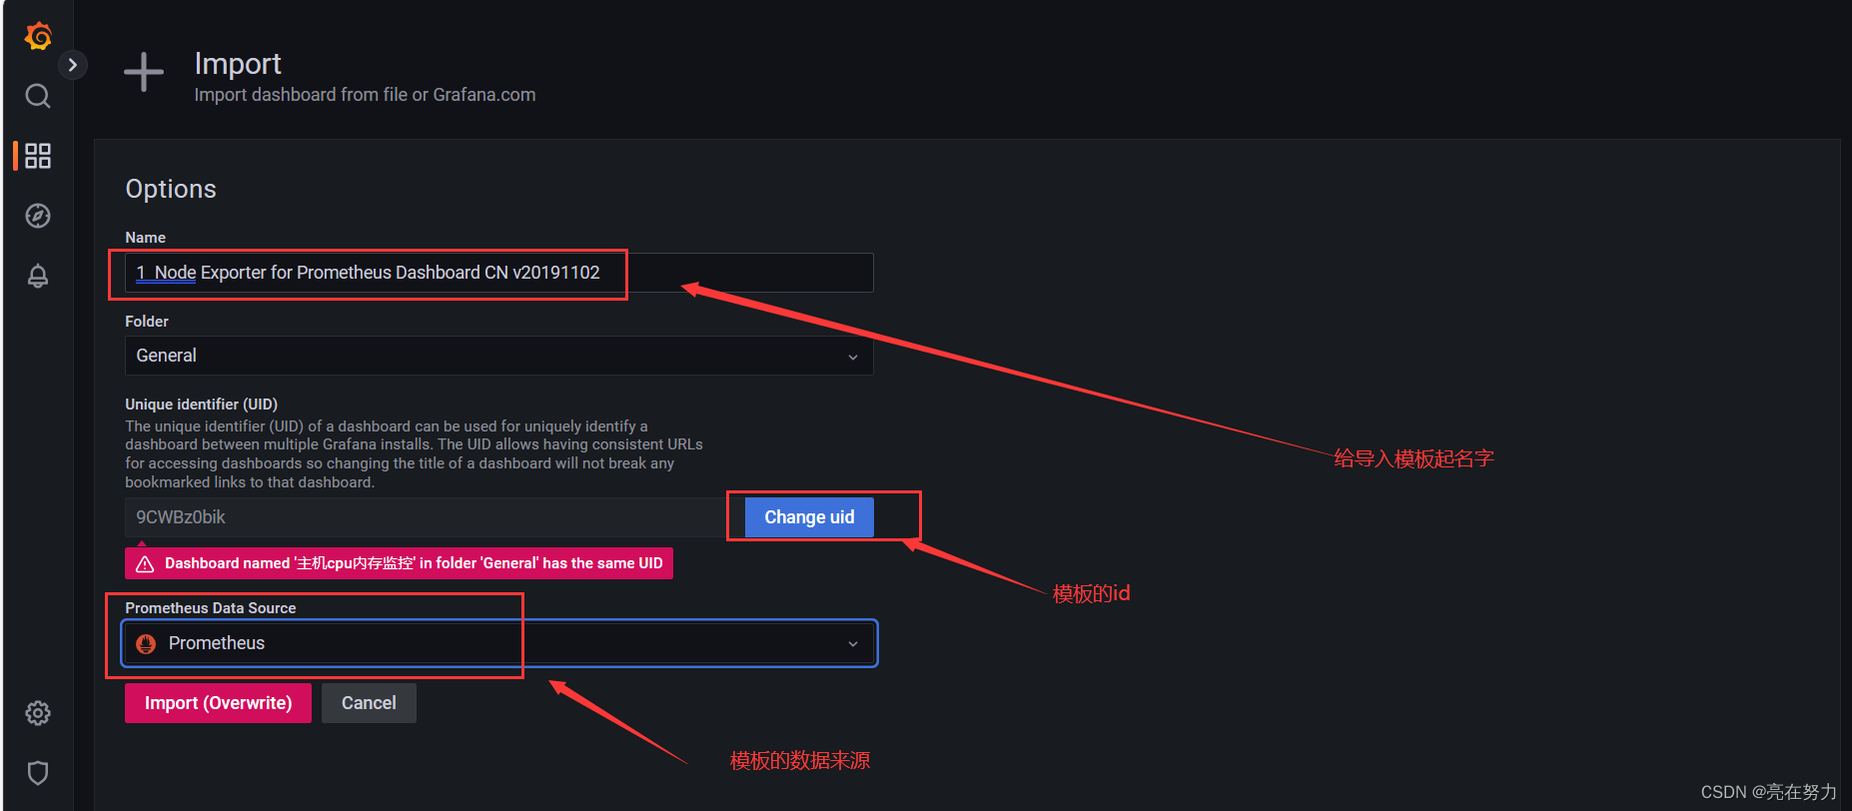Click the 'Unique identifier (UID)' label
This screenshot has width=1852, height=811.
[x=201, y=405]
